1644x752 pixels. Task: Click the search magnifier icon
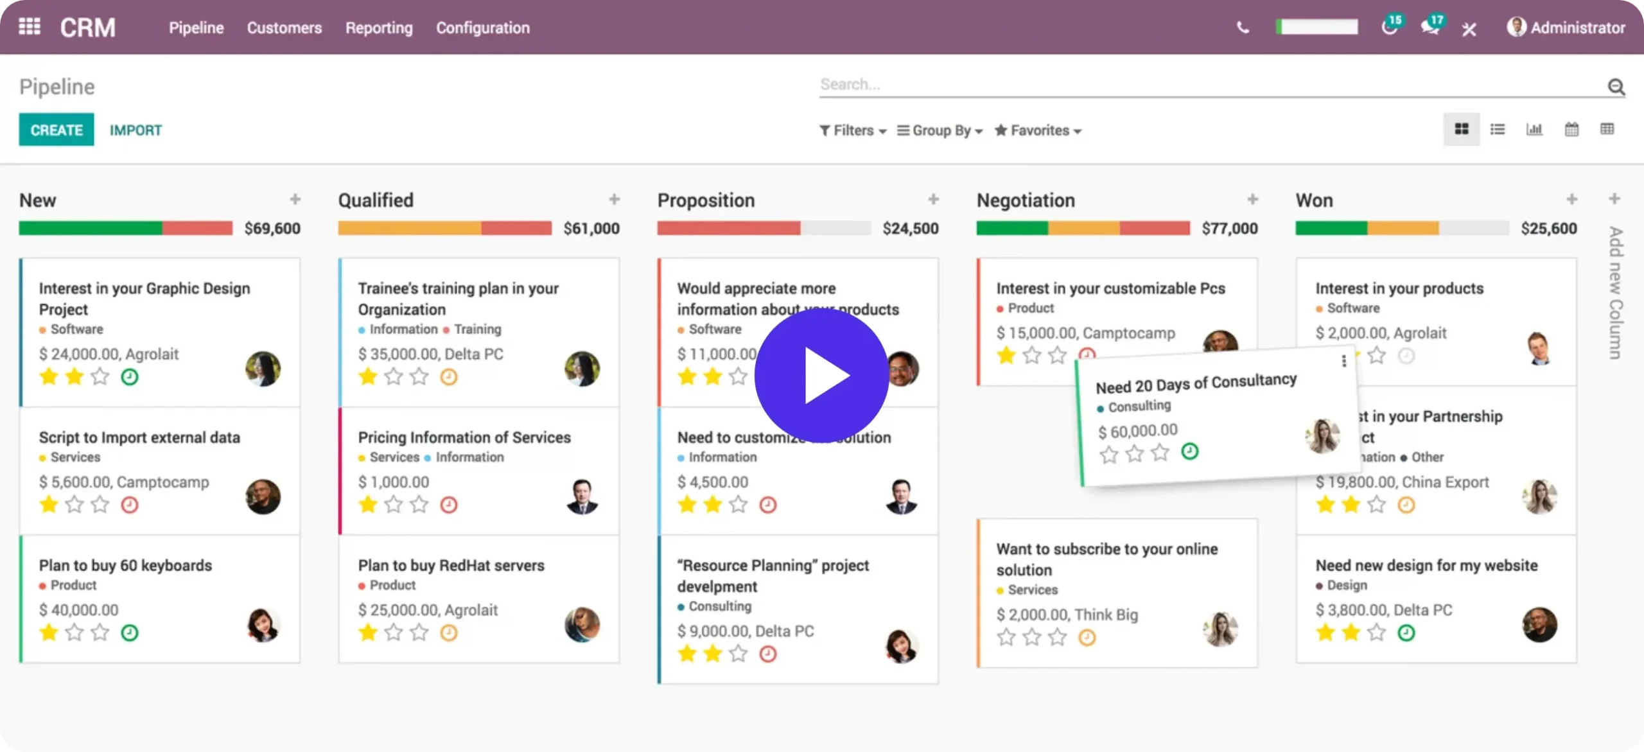tap(1616, 87)
